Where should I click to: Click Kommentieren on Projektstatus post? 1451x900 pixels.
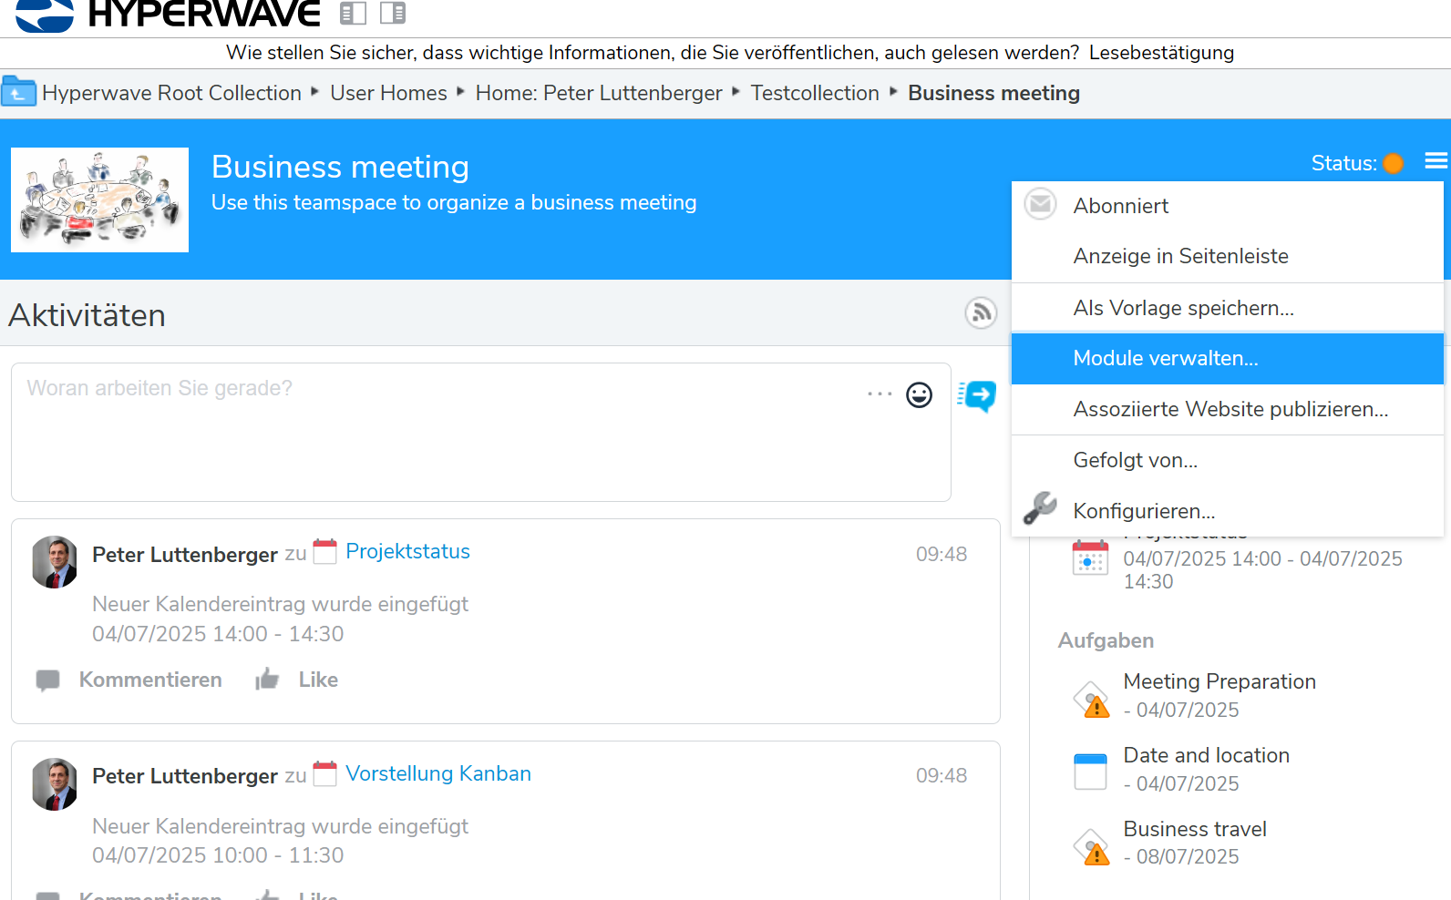tap(150, 680)
